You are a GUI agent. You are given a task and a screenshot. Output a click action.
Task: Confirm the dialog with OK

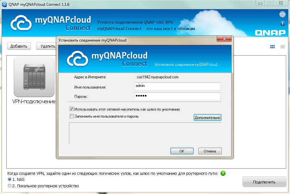click(182, 151)
